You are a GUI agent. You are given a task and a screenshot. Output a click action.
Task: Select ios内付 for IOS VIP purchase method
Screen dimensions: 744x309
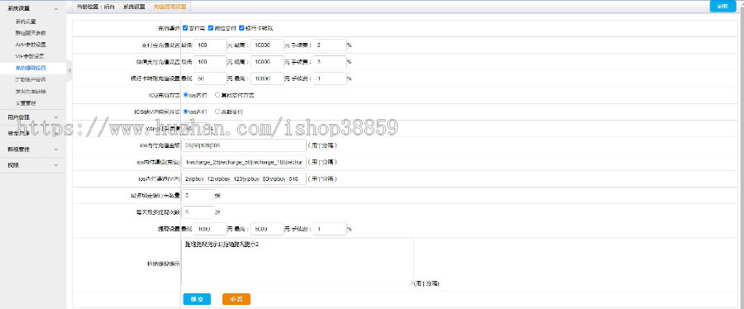pyautogui.click(x=185, y=112)
